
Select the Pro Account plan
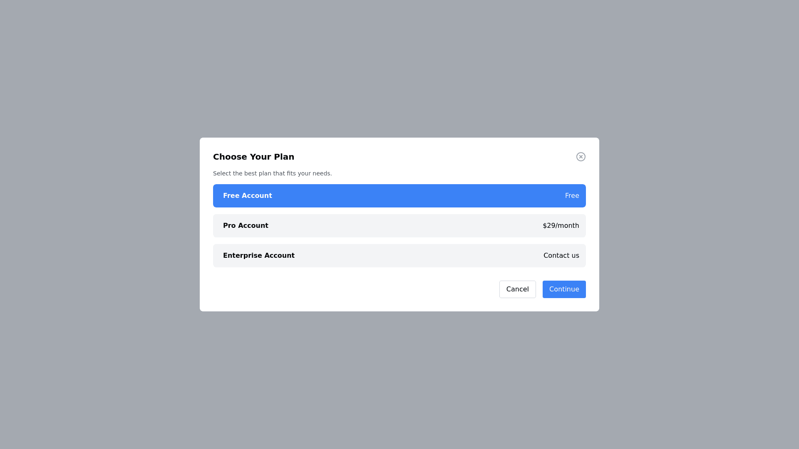399,226
